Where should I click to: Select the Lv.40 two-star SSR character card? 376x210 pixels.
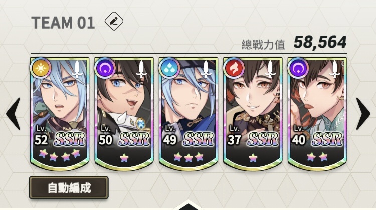point(317,114)
